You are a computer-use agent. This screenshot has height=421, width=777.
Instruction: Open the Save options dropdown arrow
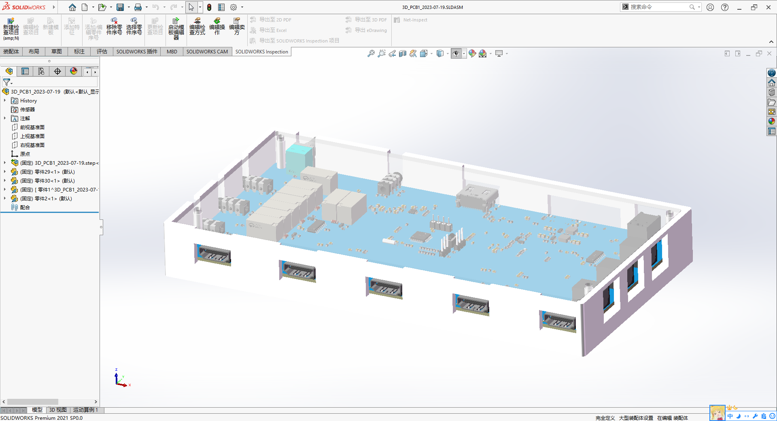click(129, 7)
